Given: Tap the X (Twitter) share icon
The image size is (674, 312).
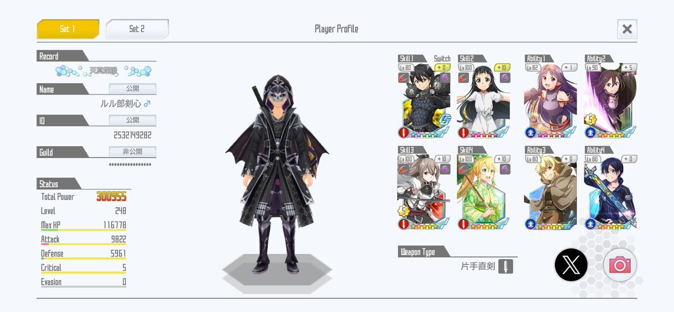Looking at the screenshot, I should point(571,264).
